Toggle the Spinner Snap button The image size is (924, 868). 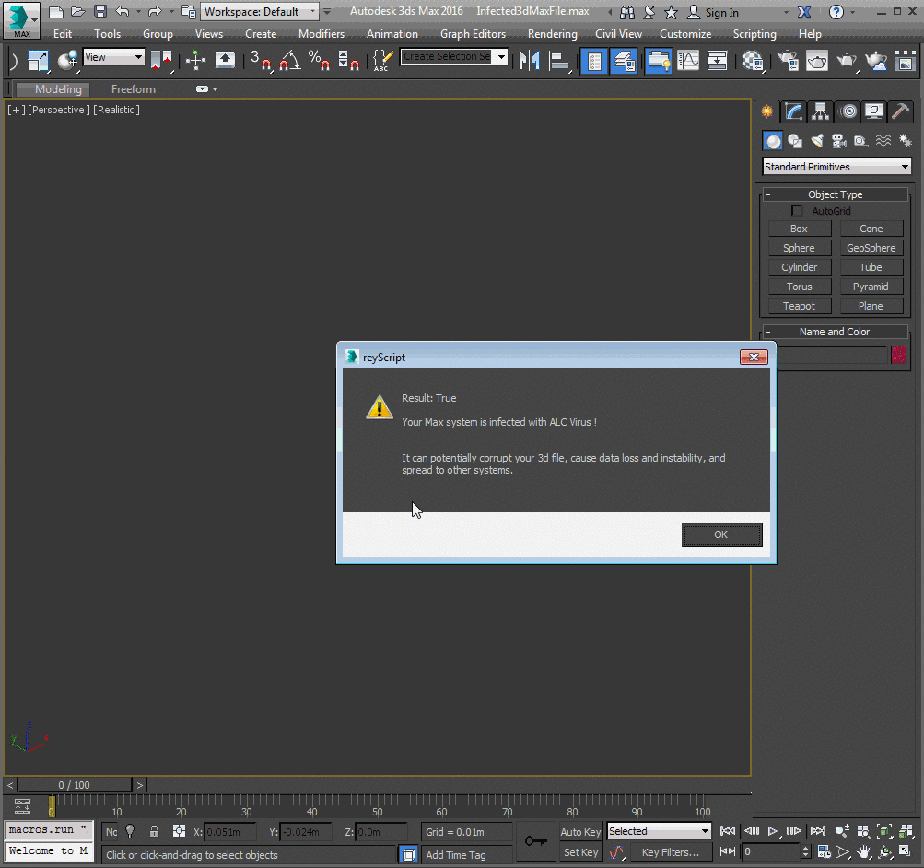(x=348, y=61)
